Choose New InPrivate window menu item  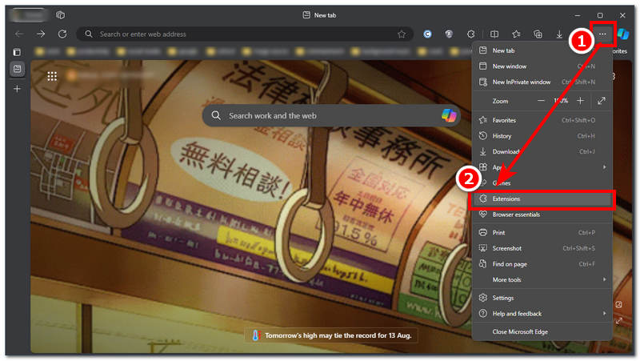click(x=522, y=82)
